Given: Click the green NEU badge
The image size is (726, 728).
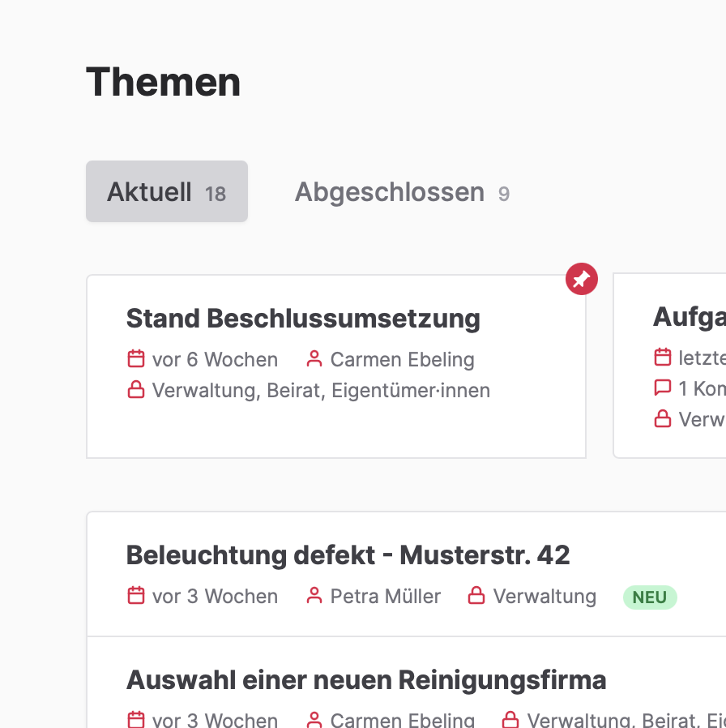Looking at the screenshot, I should click(x=650, y=597).
